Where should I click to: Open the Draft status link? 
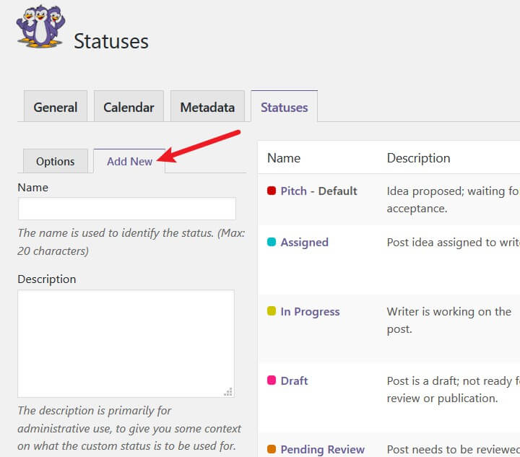294,380
